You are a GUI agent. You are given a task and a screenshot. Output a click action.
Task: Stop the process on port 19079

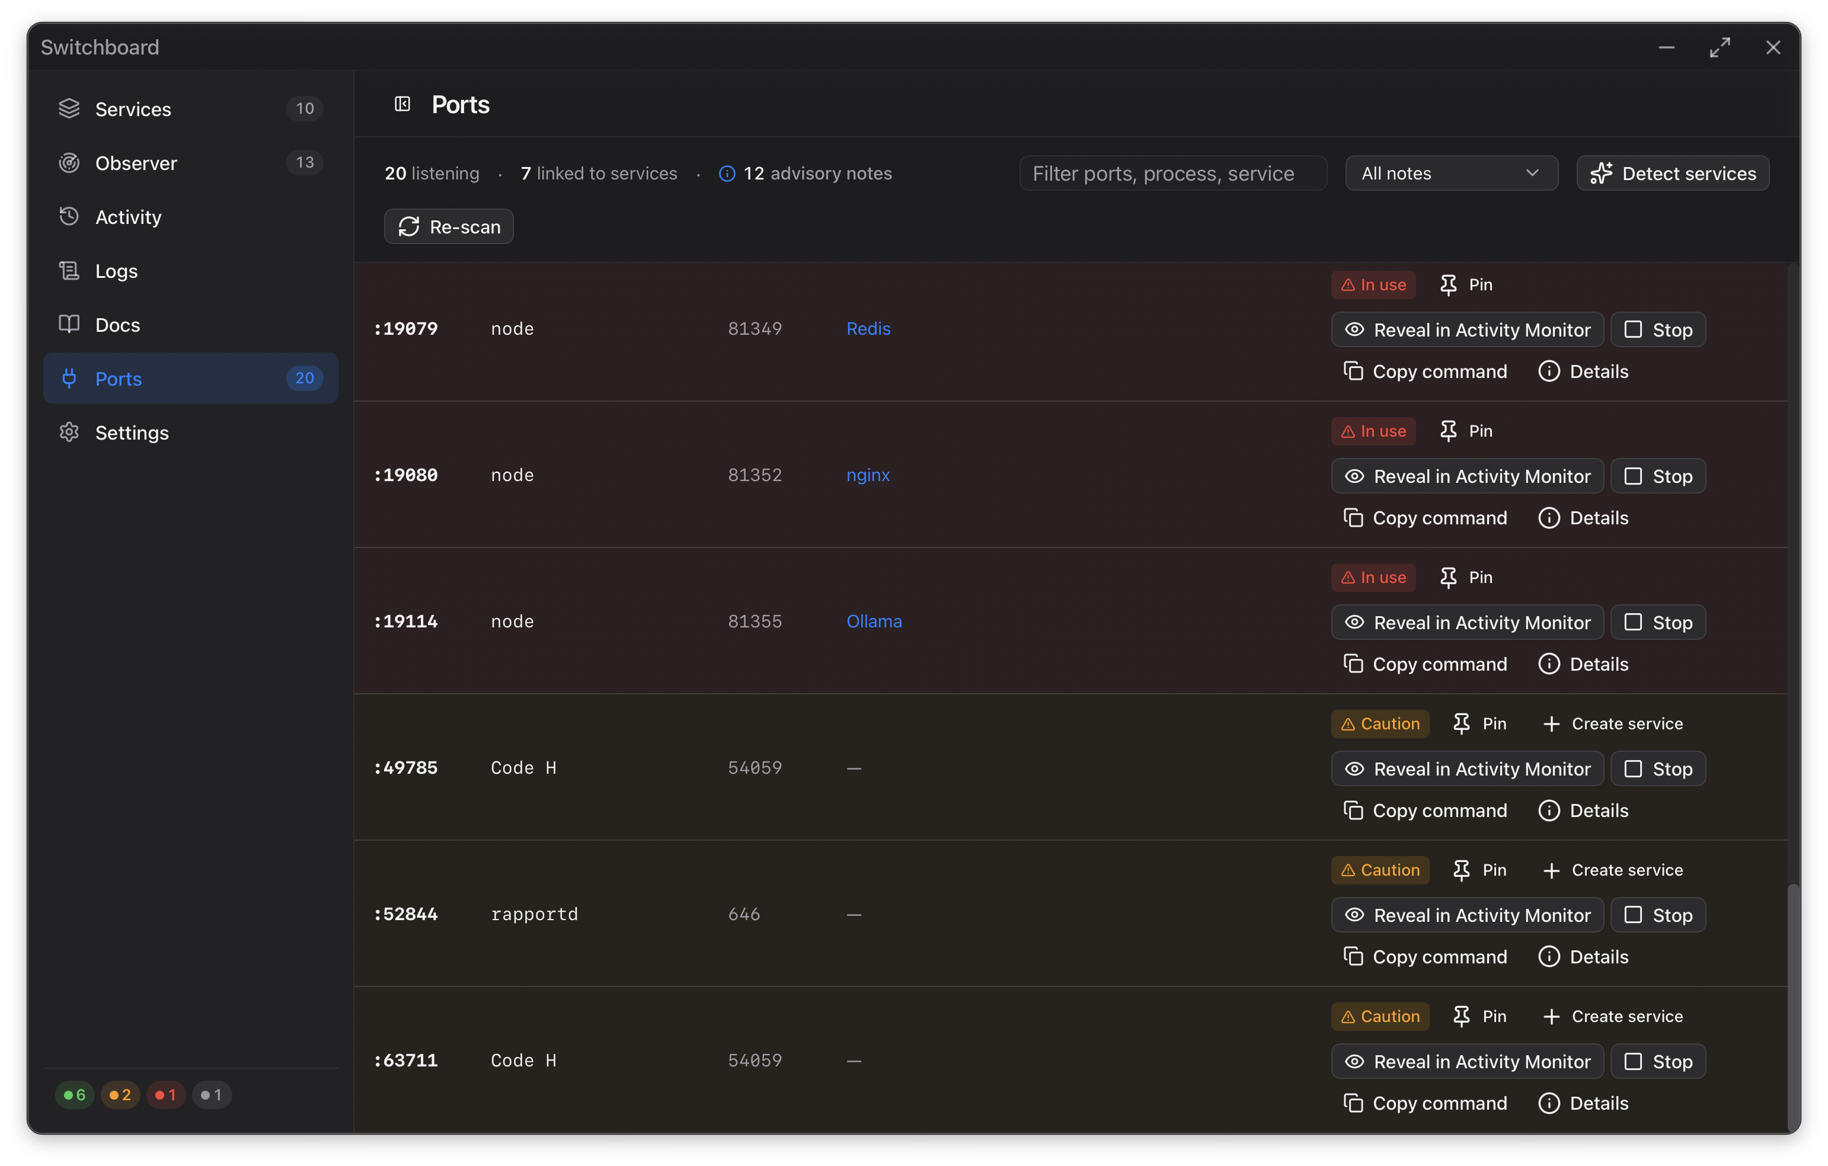tap(1658, 329)
